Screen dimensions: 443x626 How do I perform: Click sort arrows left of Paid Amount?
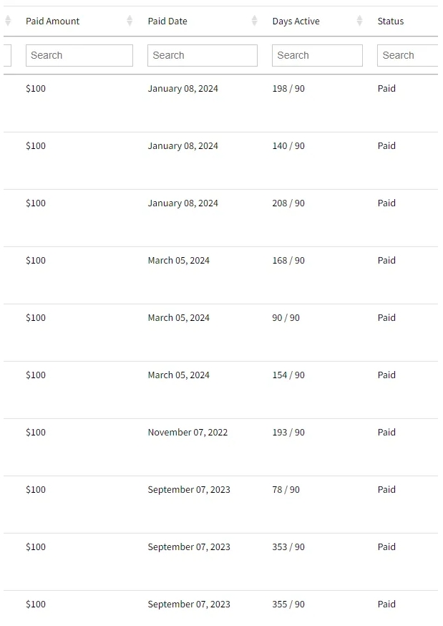coord(8,21)
